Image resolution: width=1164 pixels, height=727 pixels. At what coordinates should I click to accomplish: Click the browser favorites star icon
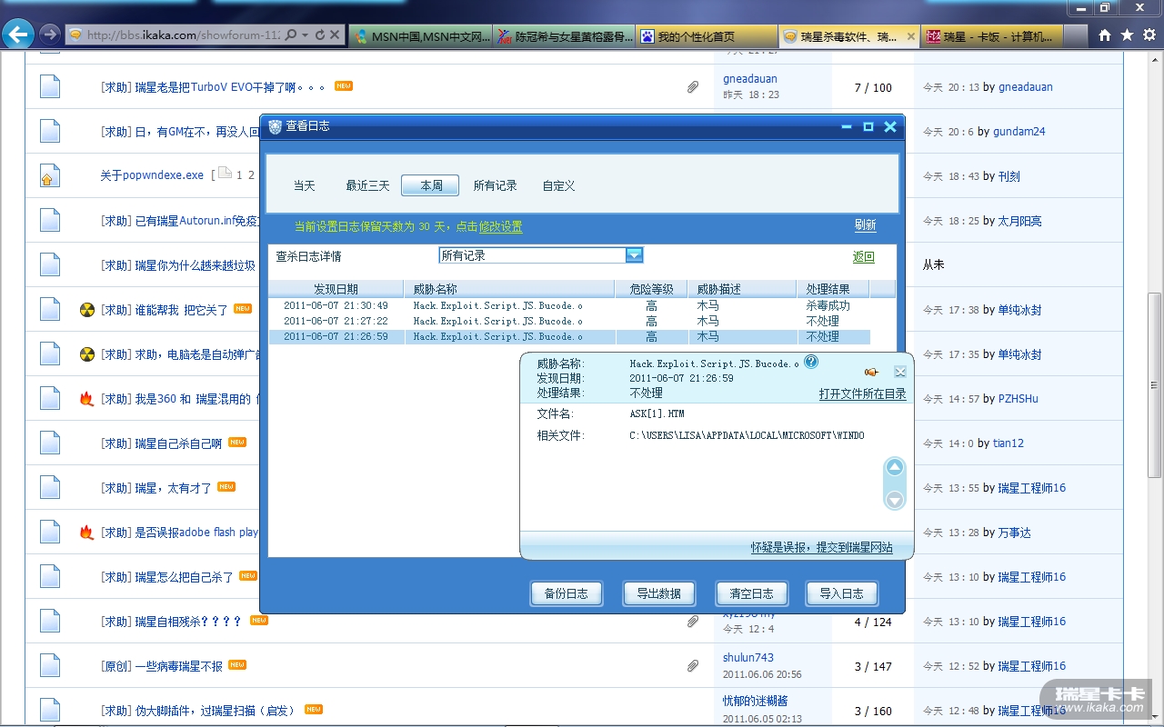1127,35
